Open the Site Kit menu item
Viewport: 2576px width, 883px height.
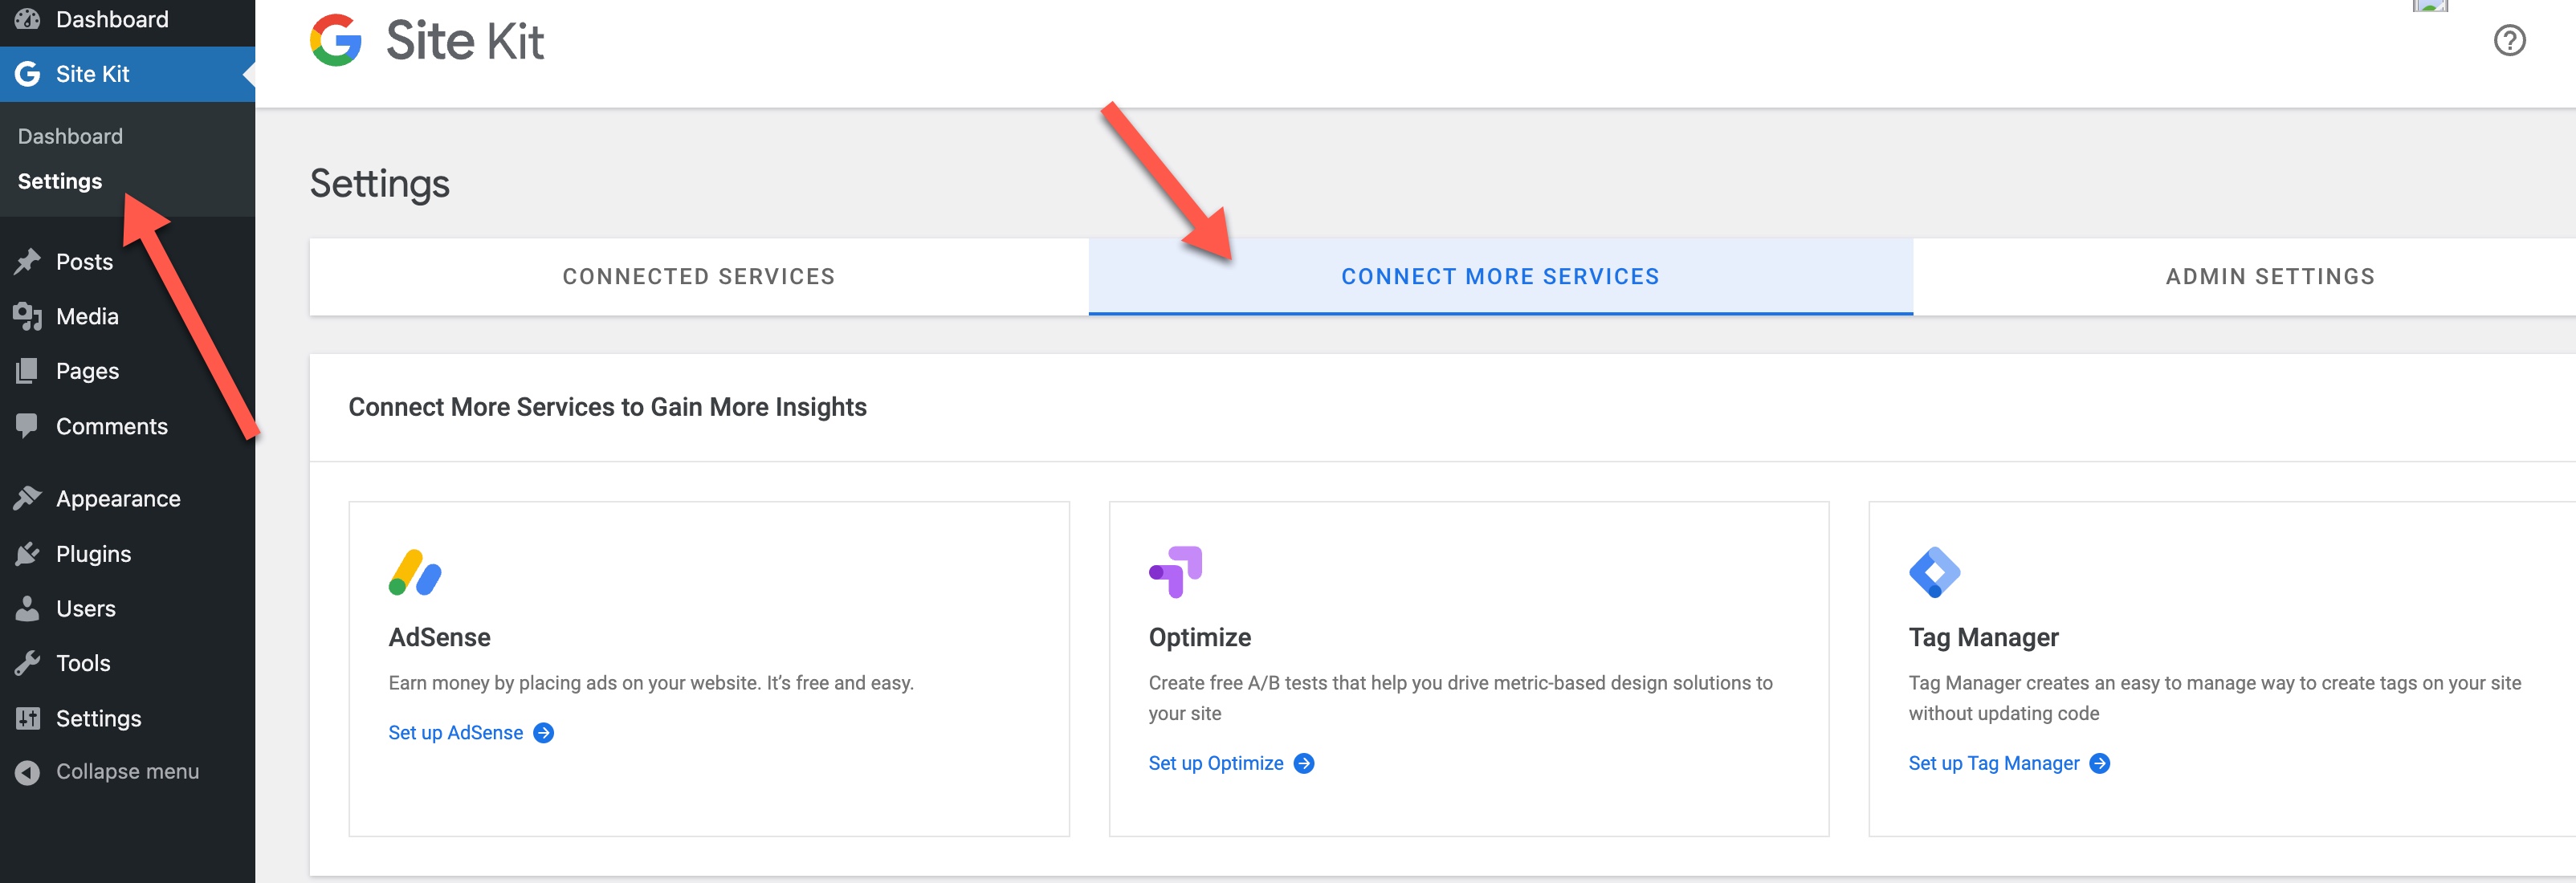point(127,74)
